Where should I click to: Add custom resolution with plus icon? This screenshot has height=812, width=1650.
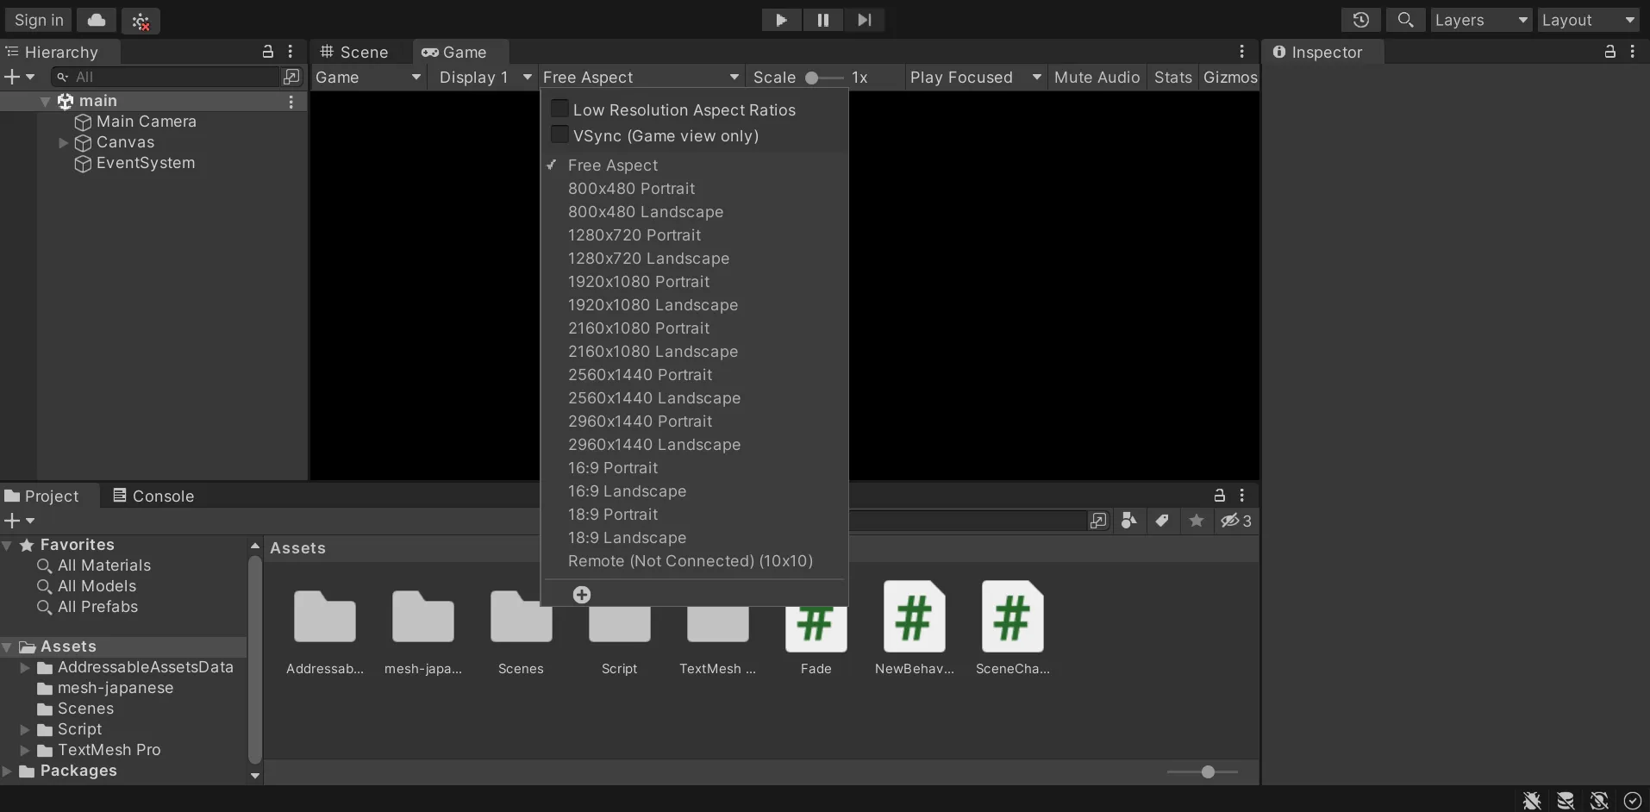[582, 595]
